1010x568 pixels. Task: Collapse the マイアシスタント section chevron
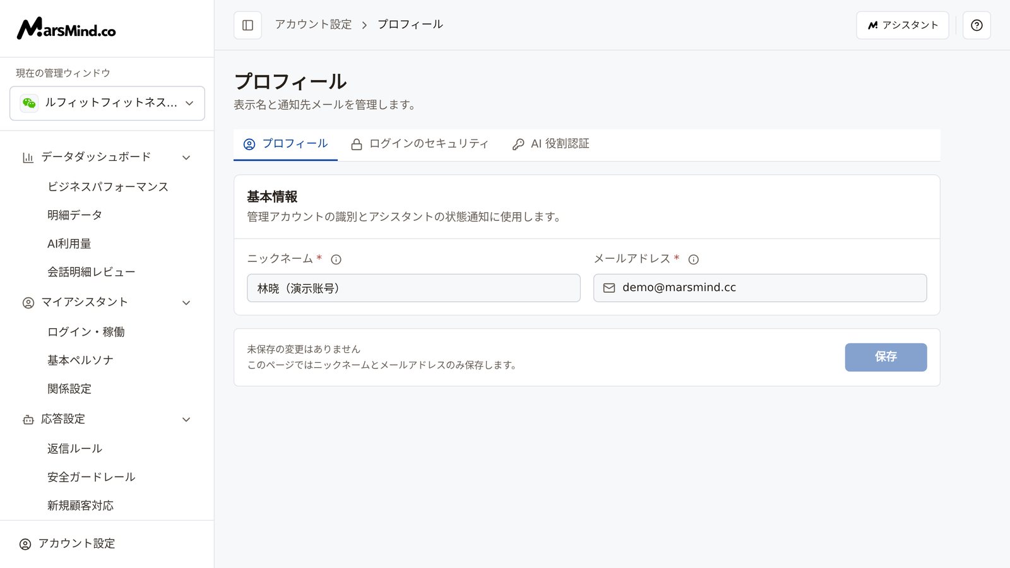pos(186,303)
